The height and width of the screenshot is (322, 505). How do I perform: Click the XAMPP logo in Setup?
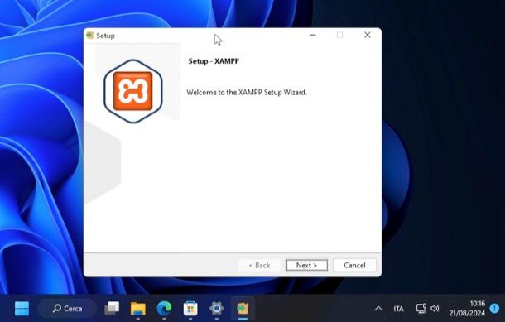point(133,91)
